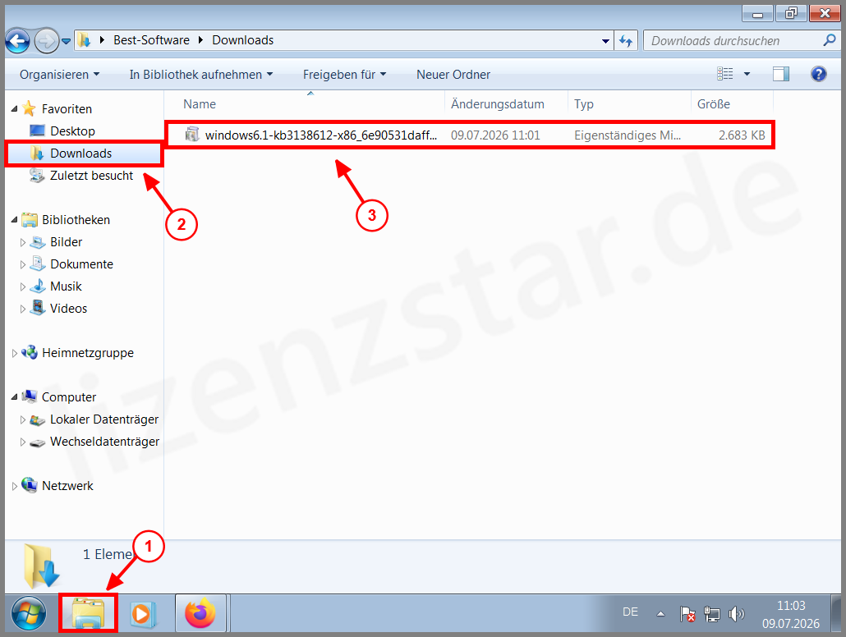Create folder with 'Neuer Ordner'
Viewport: 846px width, 637px height.
point(453,75)
